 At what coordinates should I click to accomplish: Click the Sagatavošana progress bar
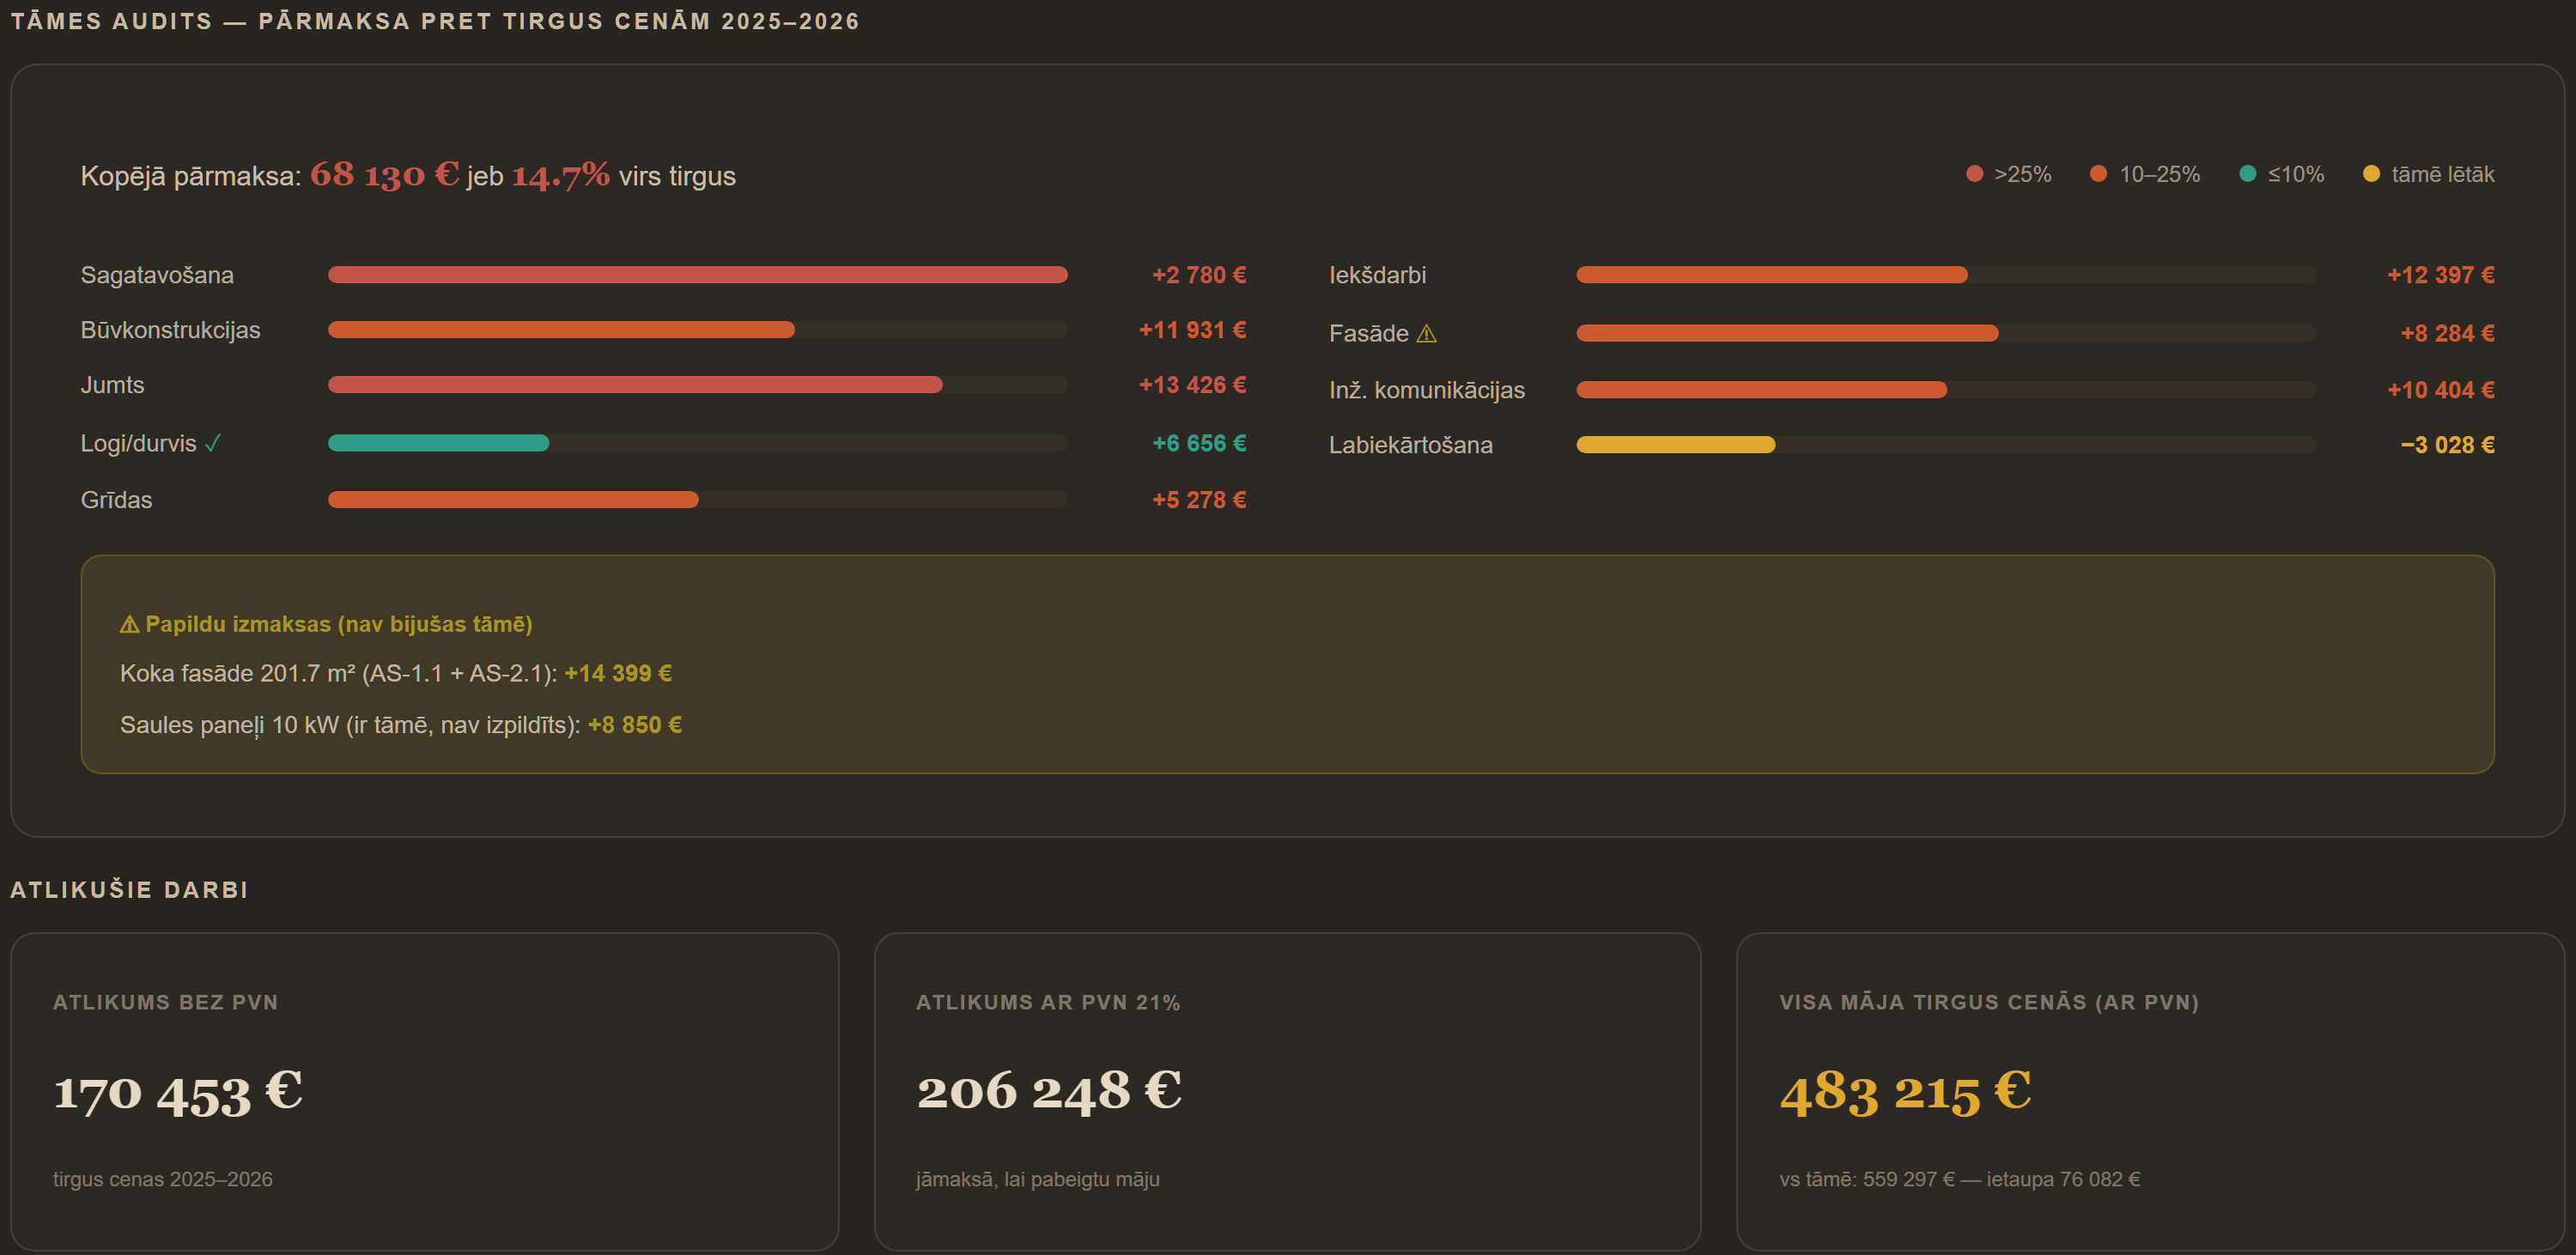coord(697,275)
